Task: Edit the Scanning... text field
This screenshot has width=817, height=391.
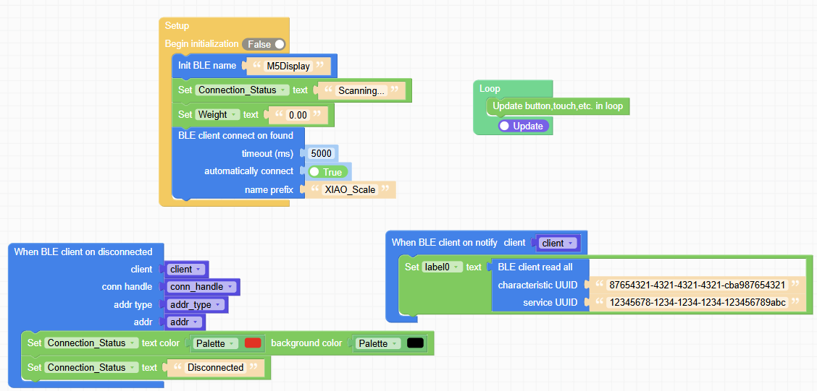Action: [x=361, y=90]
